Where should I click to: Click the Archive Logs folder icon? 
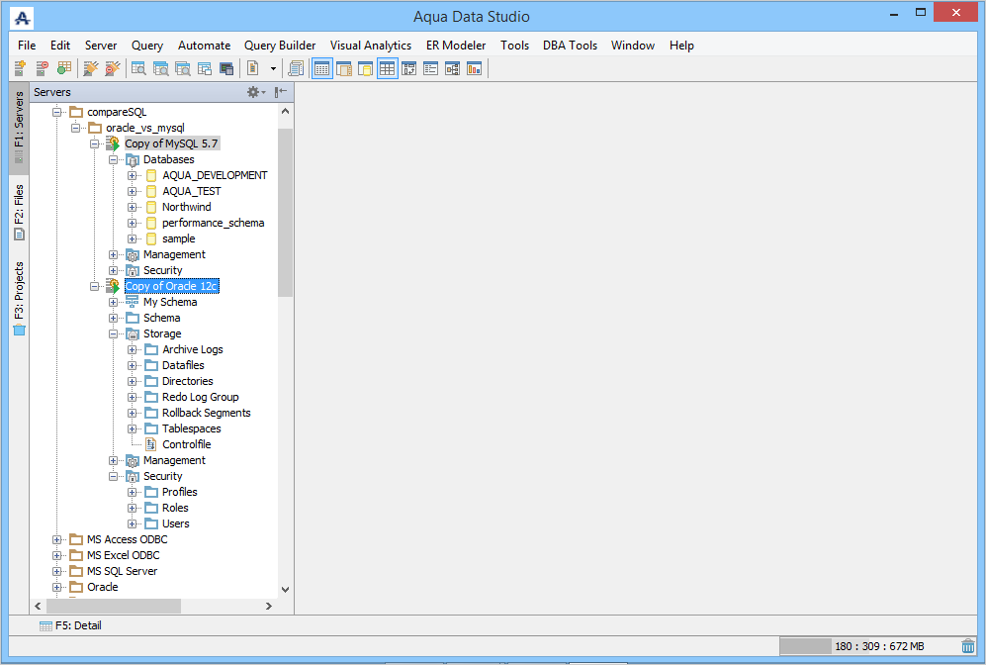coord(151,349)
